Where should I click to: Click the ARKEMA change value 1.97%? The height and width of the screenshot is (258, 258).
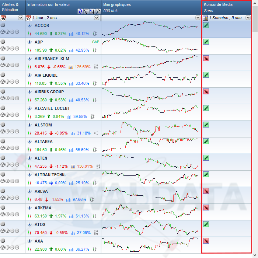60,216
